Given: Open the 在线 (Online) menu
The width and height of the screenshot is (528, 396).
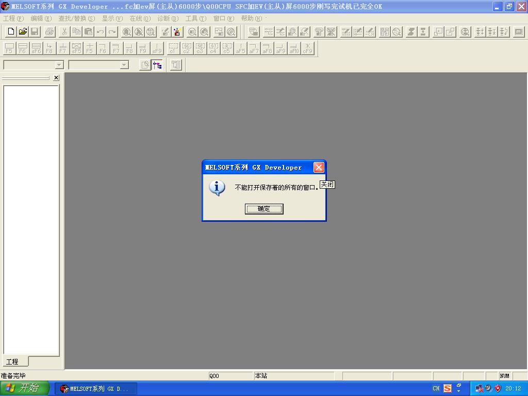Looking at the screenshot, I should pyautogui.click(x=140, y=18).
